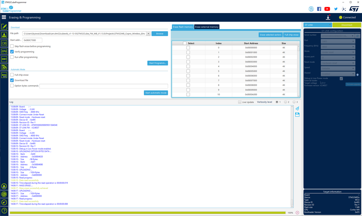Screen dimensions: 362x216
Task: Select sector index 0 checkbox
Action: coord(188,48)
